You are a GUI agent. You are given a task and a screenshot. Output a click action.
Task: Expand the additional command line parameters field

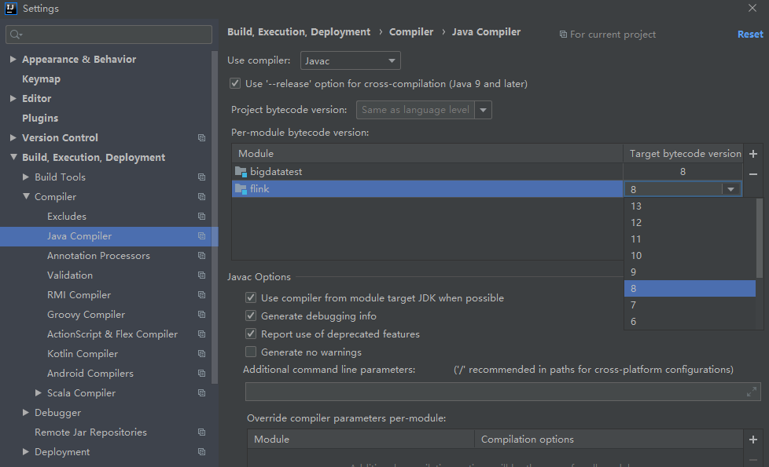point(752,392)
